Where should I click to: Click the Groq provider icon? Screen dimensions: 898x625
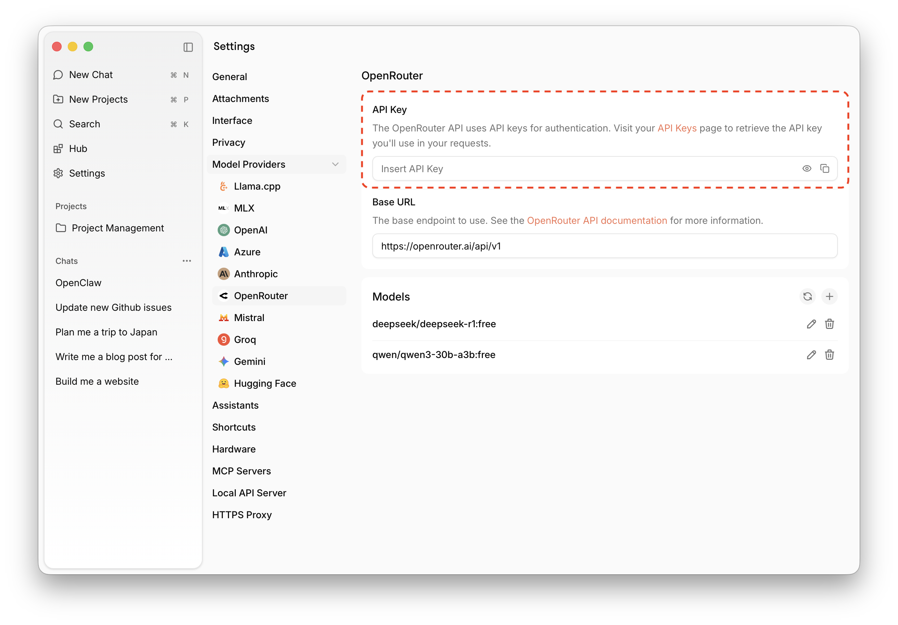(x=224, y=340)
